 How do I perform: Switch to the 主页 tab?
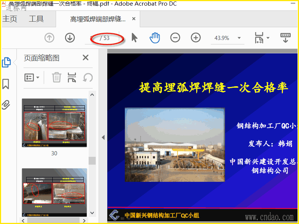pyautogui.click(x=10, y=19)
